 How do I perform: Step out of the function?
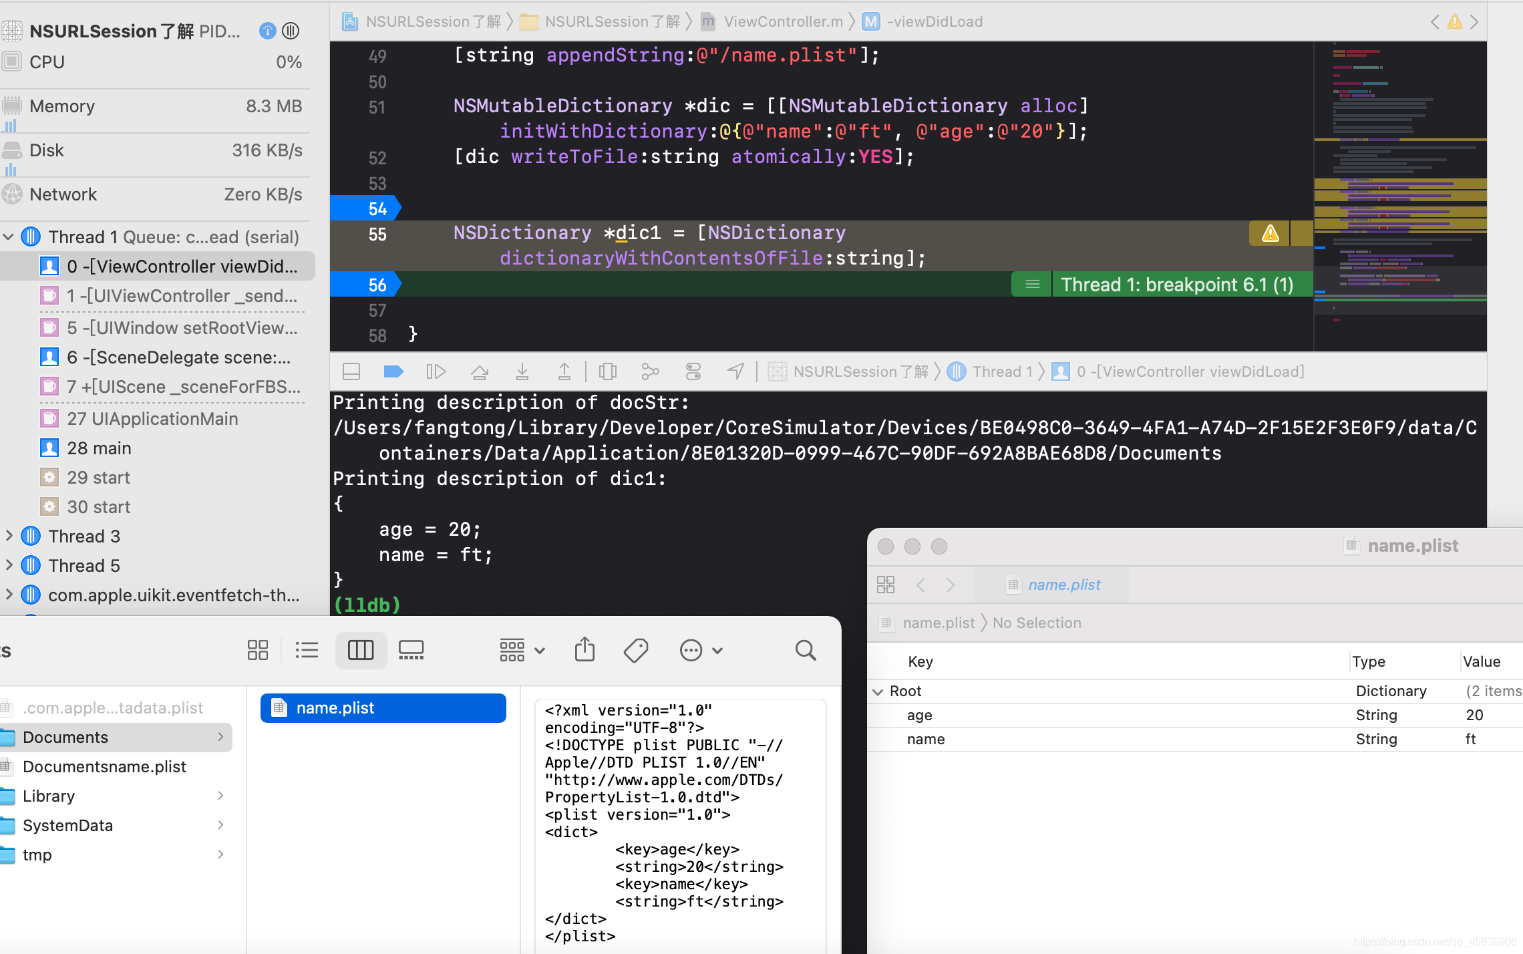click(x=564, y=371)
